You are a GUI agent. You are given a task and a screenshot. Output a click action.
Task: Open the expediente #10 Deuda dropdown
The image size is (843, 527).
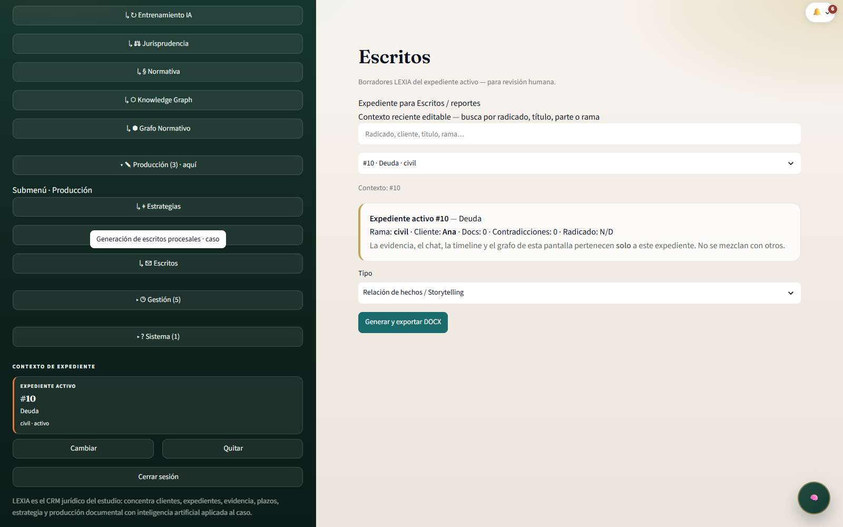[580, 163]
